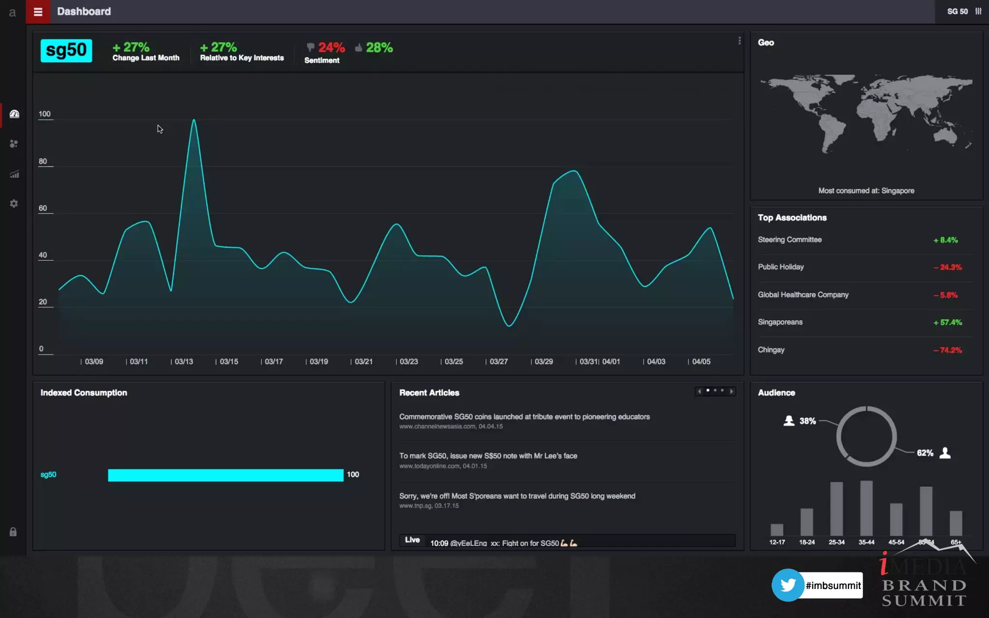Image resolution: width=989 pixels, height=618 pixels.
Task: Open the people group sidebar icon
Action: 14,144
